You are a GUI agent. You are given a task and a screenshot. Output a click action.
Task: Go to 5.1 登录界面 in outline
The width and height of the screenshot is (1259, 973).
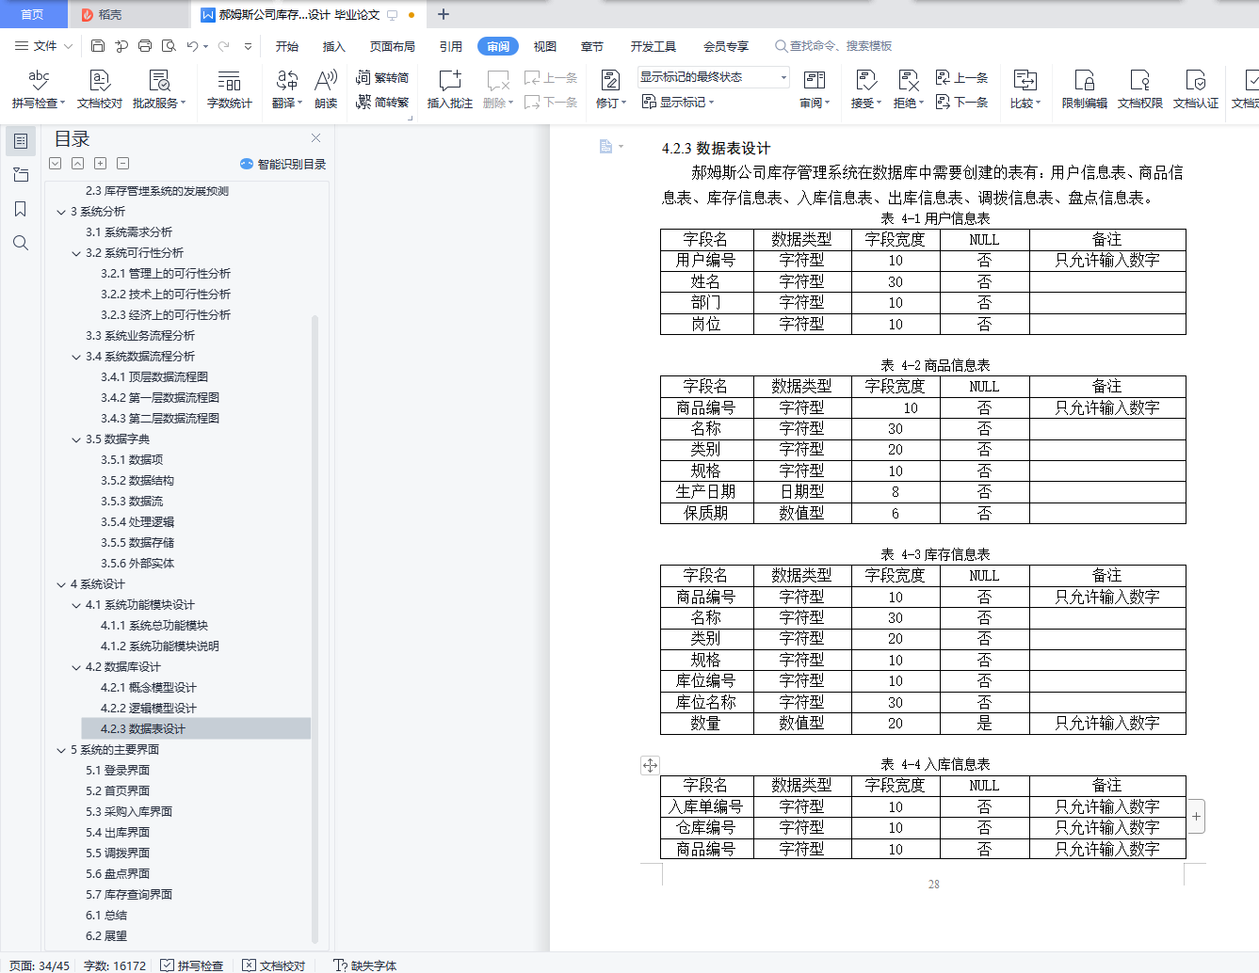118,771
